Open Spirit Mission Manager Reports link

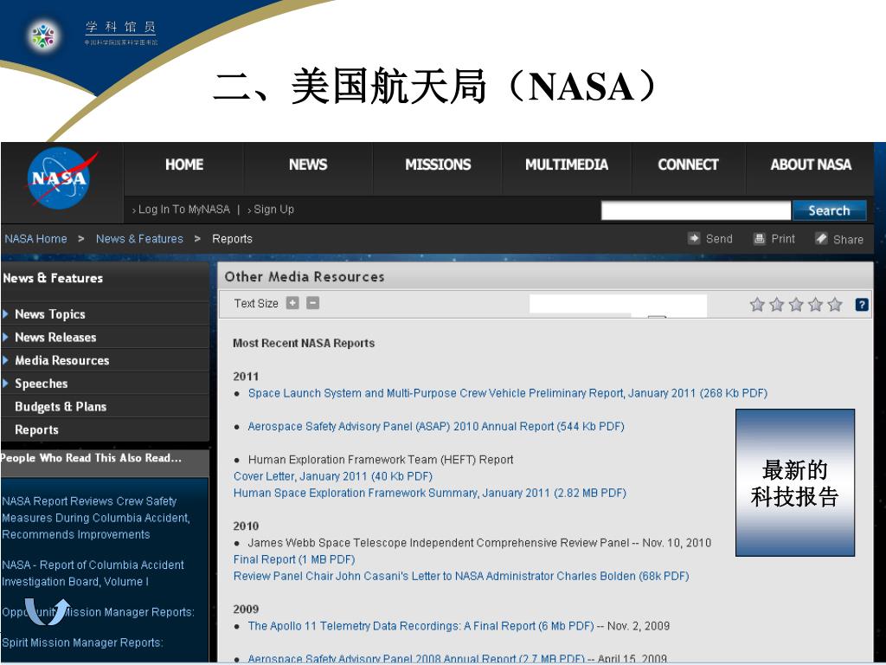[82, 642]
